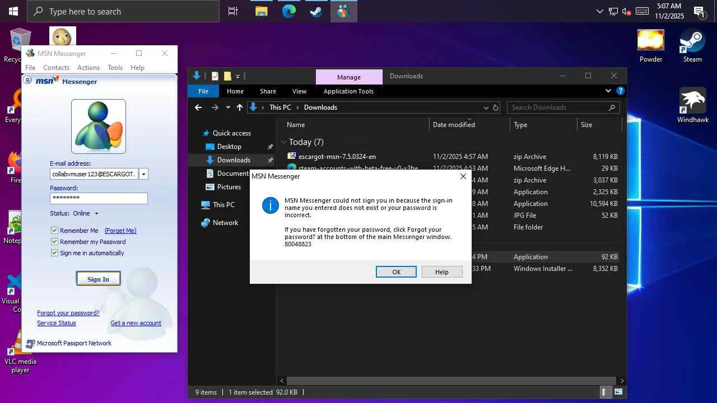
Task: Click the Get a new account link
Action: tap(136, 323)
